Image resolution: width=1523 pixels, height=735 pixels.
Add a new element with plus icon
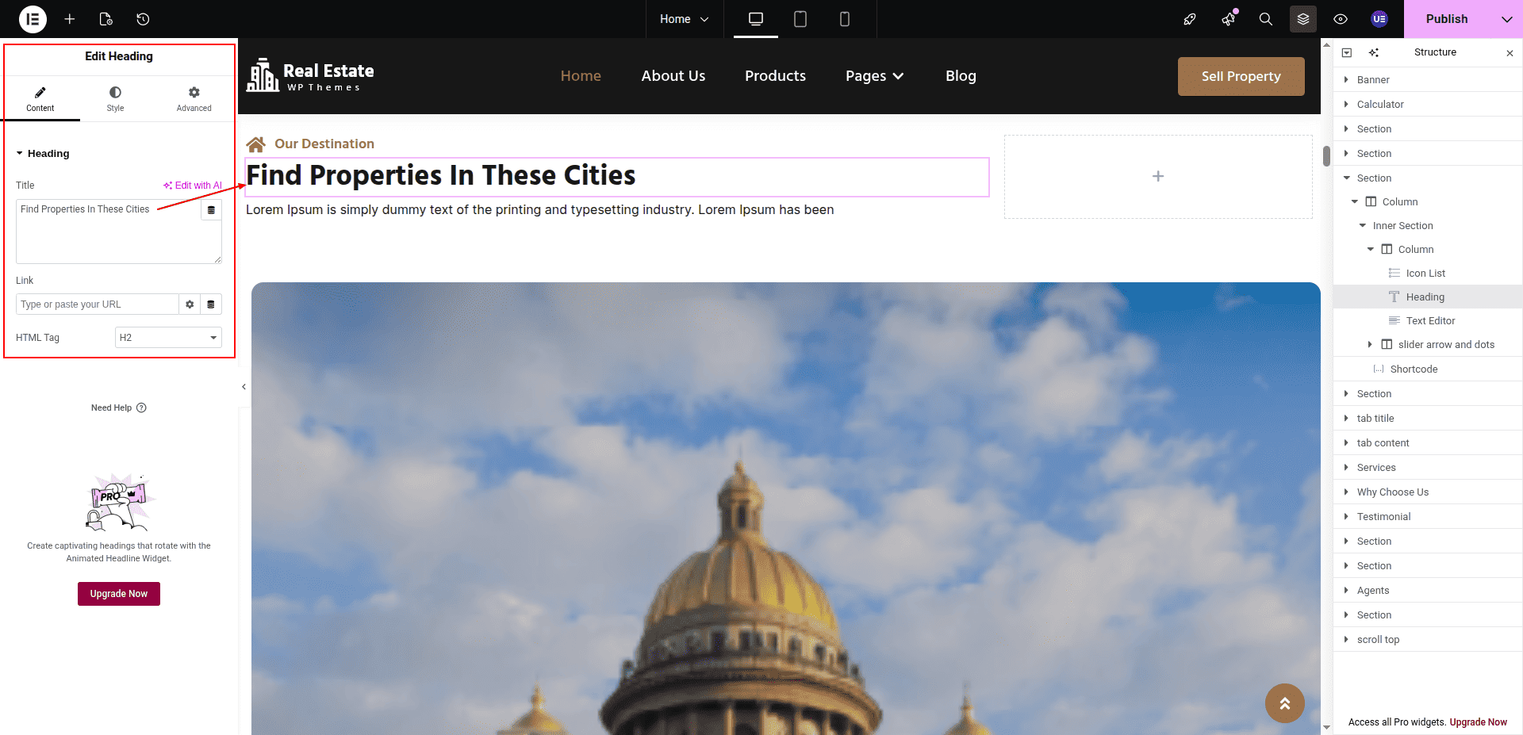70,19
